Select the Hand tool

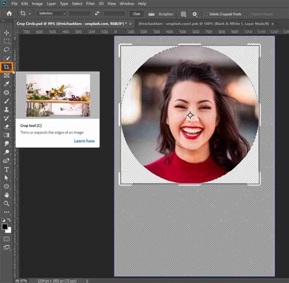(7, 195)
